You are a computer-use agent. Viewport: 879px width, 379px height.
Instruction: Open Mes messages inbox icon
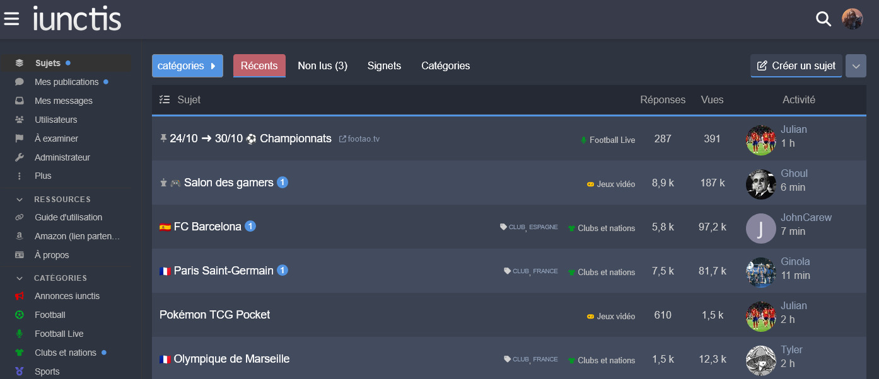click(20, 101)
